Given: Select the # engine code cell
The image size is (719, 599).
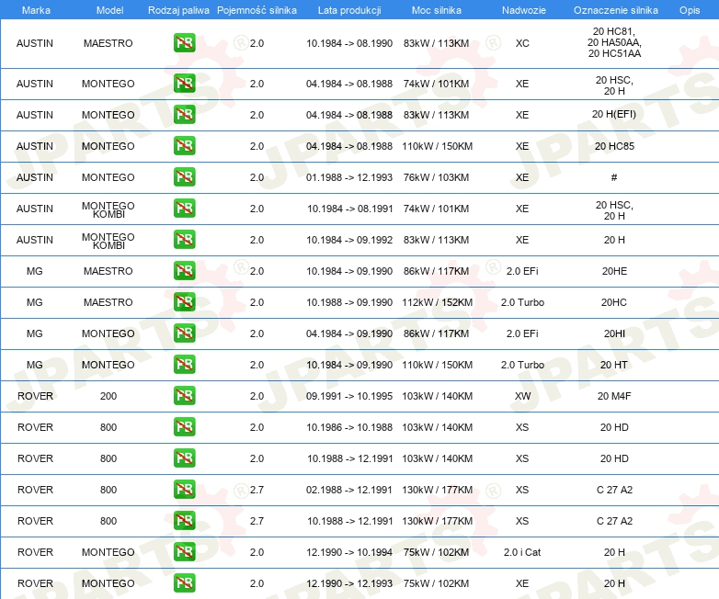Looking at the screenshot, I should coord(614,177).
